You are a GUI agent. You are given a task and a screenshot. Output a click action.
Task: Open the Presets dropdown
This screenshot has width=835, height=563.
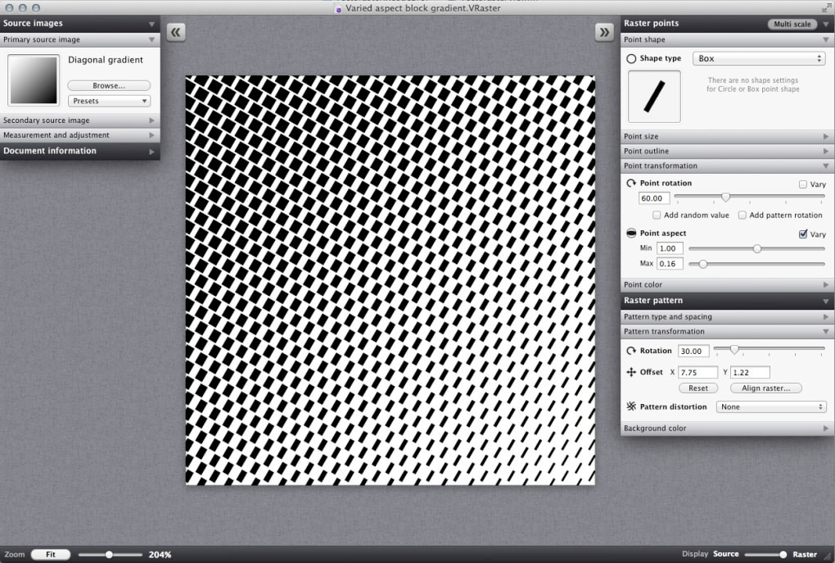click(x=109, y=101)
